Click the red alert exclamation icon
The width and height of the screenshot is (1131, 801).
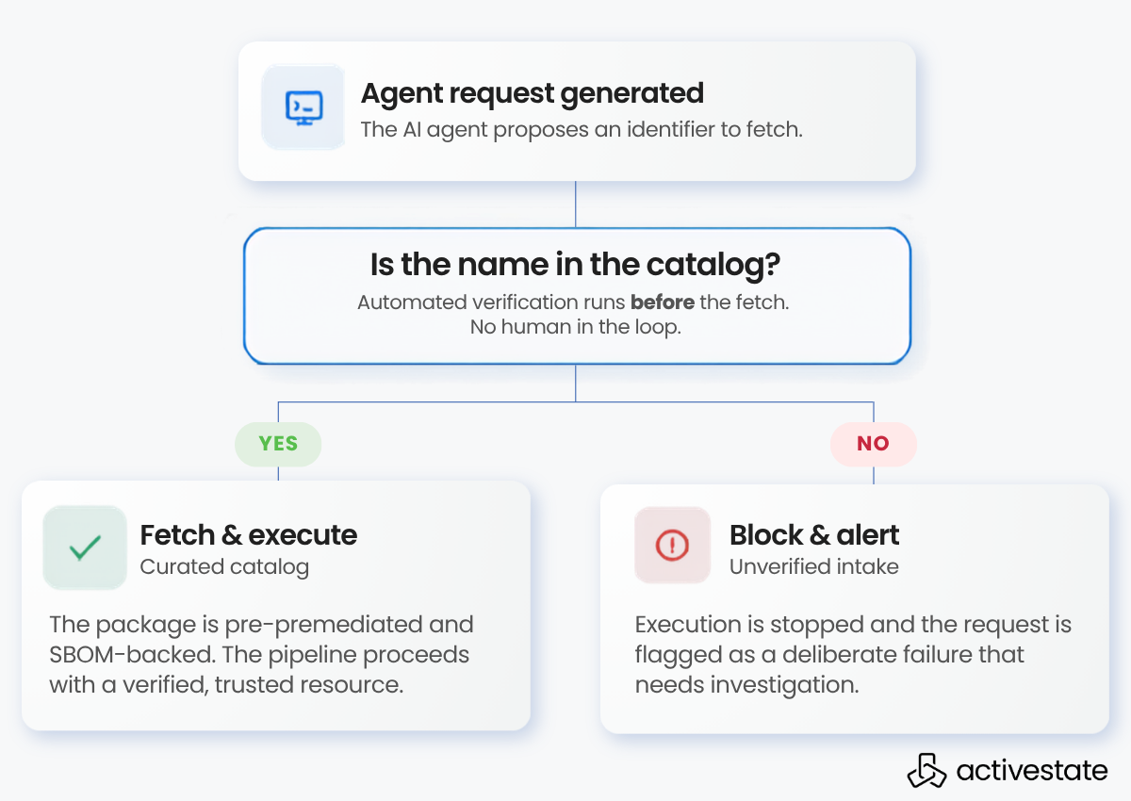point(672,545)
